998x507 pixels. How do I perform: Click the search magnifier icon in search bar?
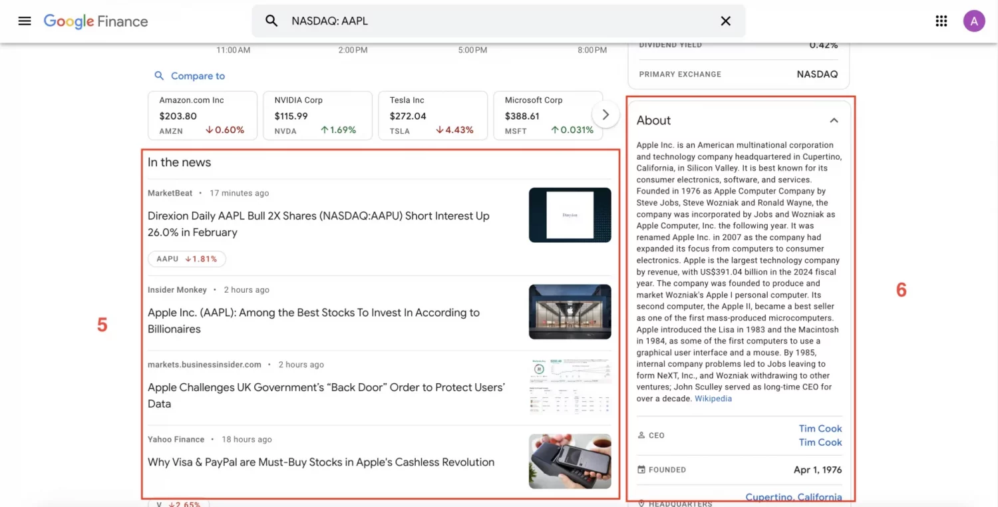click(271, 21)
